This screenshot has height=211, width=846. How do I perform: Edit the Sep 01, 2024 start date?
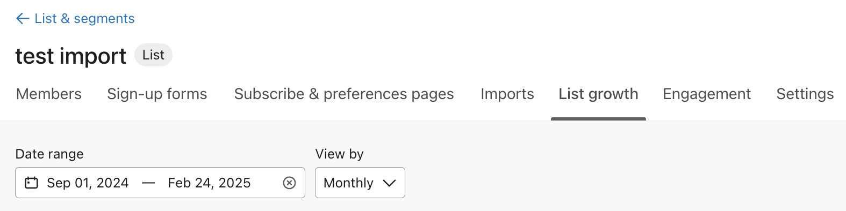pyautogui.click(x=88, y=183)
